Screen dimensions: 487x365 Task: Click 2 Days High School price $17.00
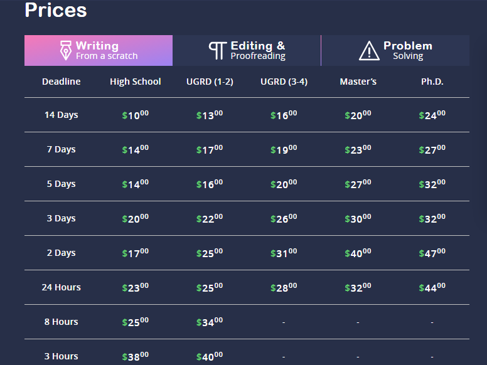(x=136, y=253)
